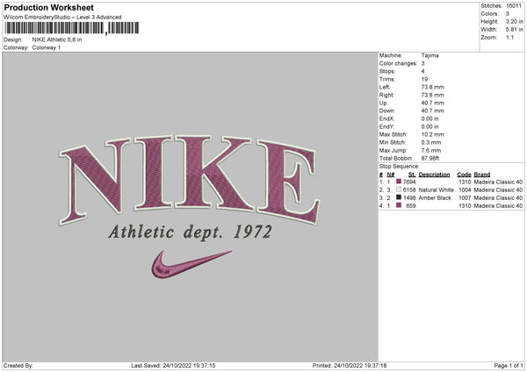Click the Brand column header

(482, 175)
